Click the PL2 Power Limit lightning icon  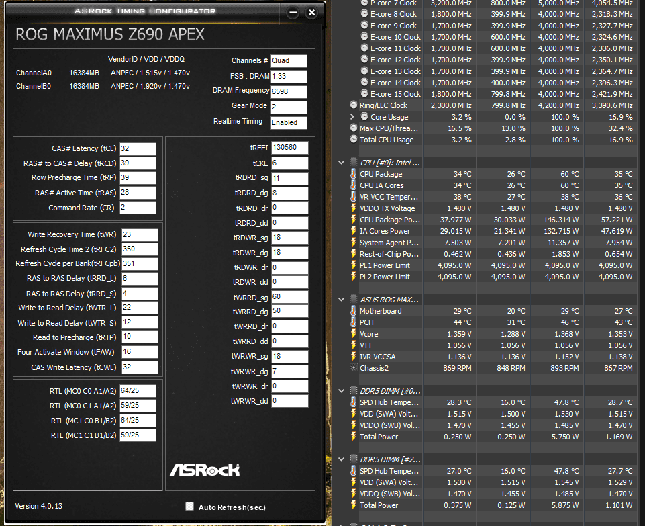click(x=353, y=277)
